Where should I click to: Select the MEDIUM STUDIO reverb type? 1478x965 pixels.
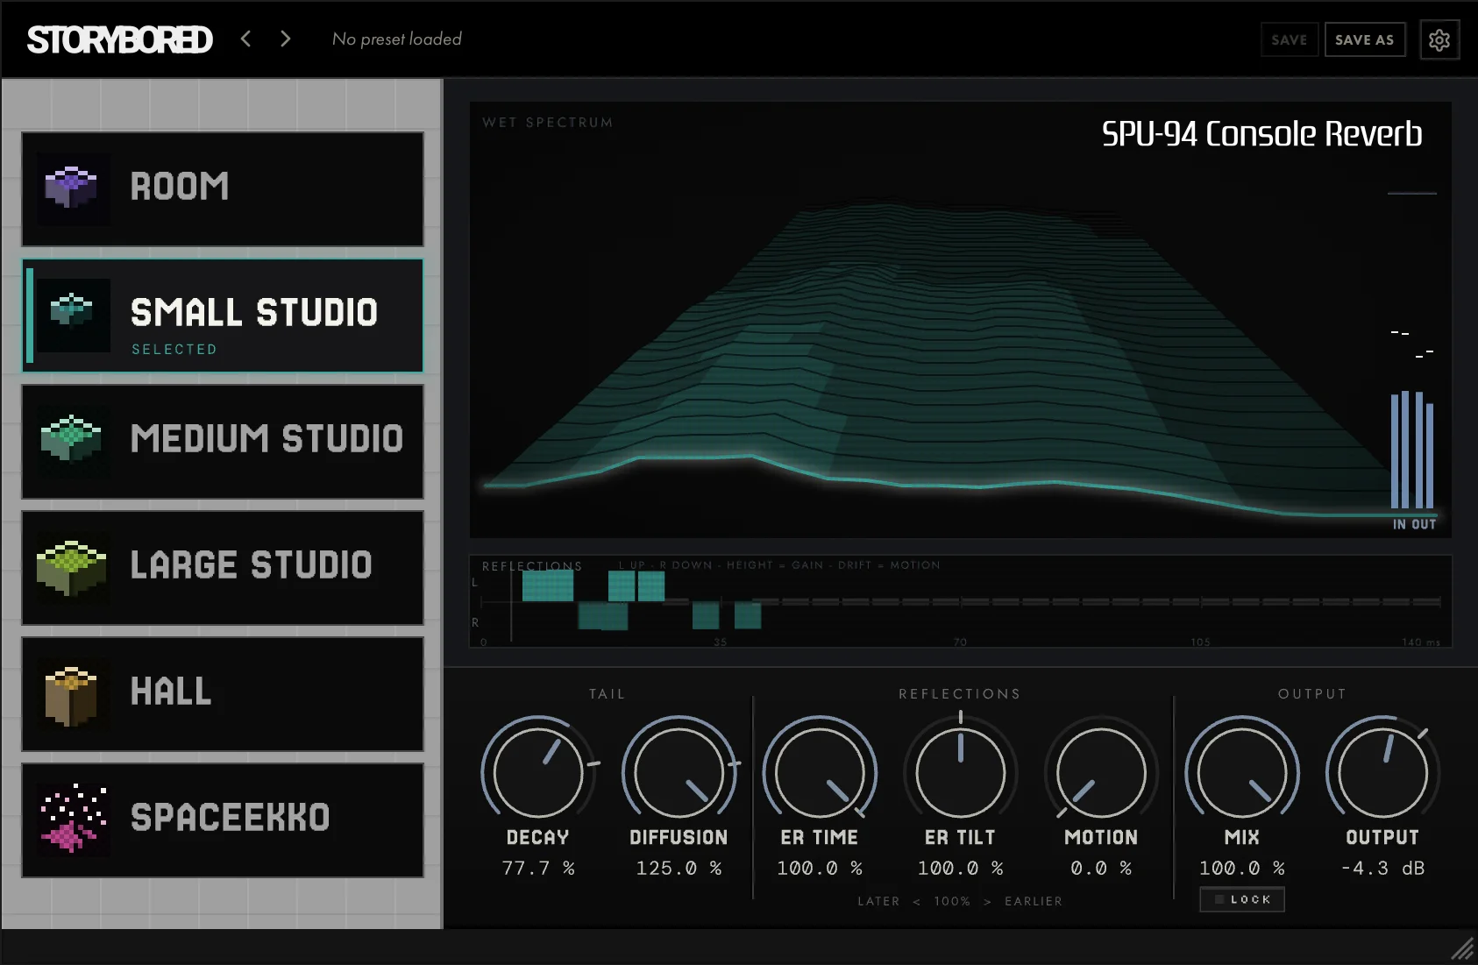tap(223, 442)
